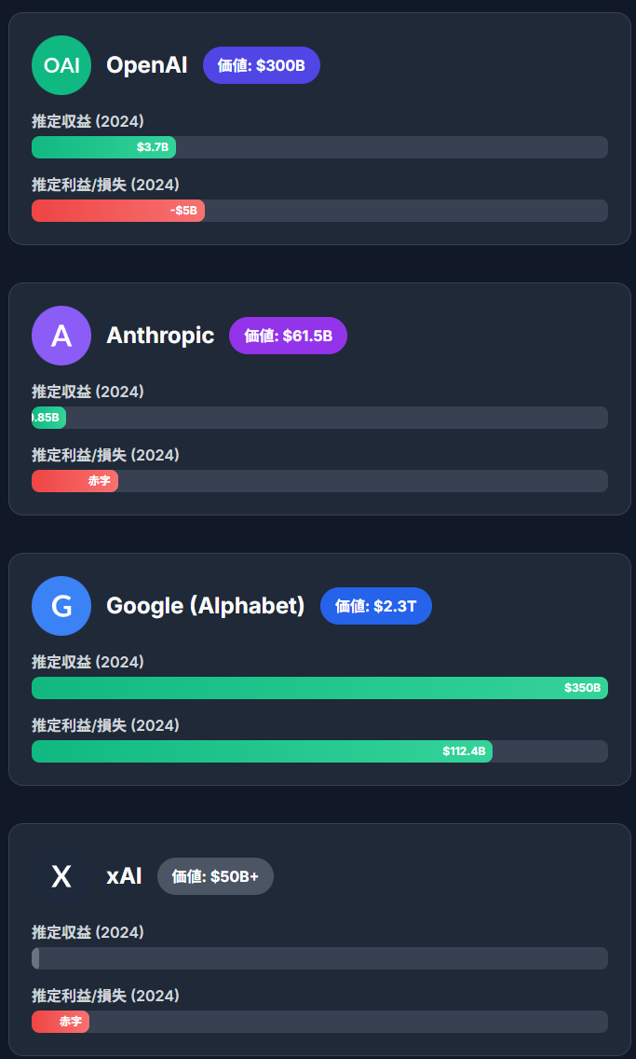Click the OpenAI company name heading
The height and width of the screenshot is (1059, 636).
(146, 65)
